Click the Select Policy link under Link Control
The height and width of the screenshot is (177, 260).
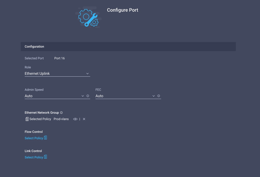[34, 157]
